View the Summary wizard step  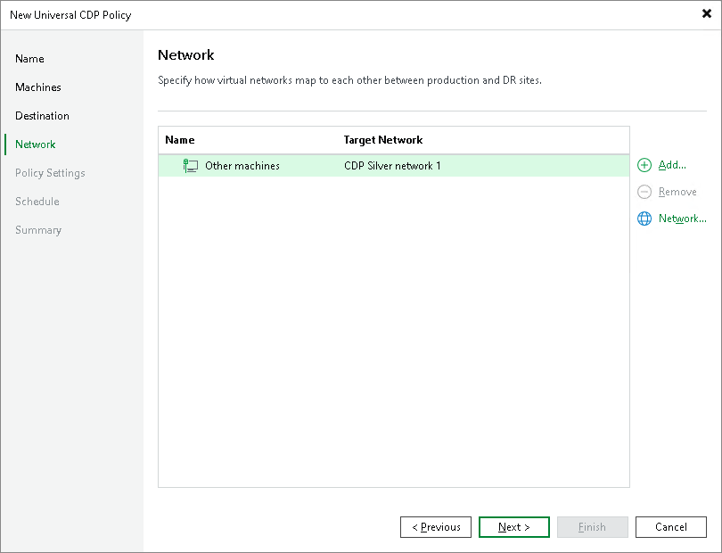(x=38, y=229)
